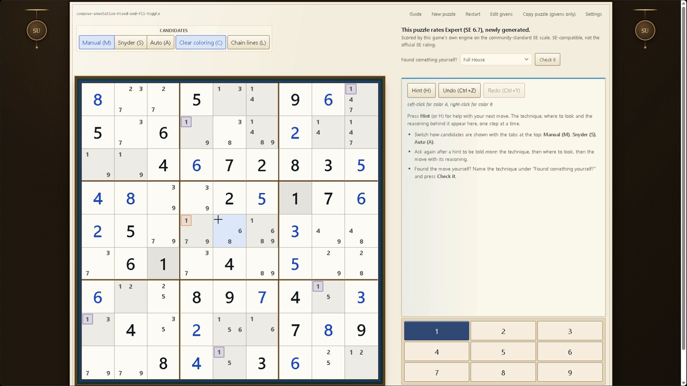Click Copy puzzle (givens only)
This screenshot has height=386, width=687.
click(x=549, y=14)
